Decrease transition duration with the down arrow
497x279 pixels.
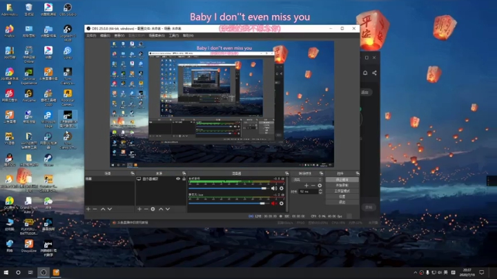point(320,193)
